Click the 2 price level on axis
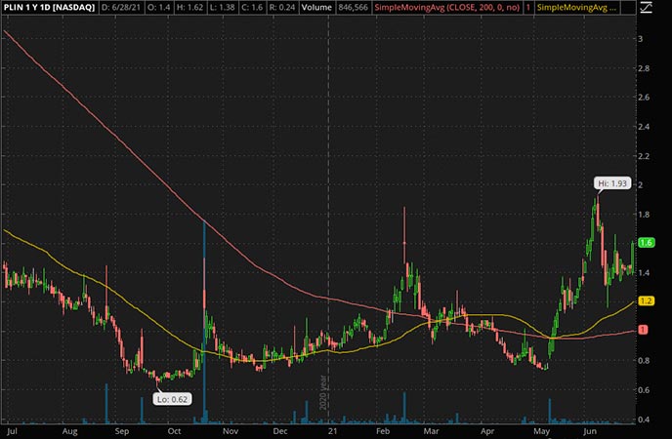The image size is (672, 439). click(x=641, y=185)
